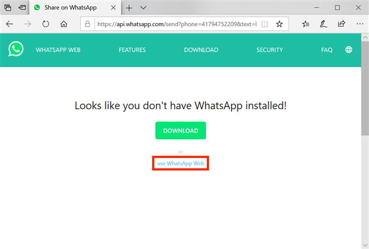Screen dimensions: 369x249
Task: Click the green DOWNLOAD button
Action: [x=181, y=130]
